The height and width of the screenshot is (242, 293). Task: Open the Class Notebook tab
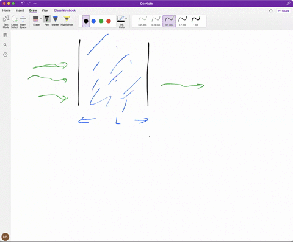click(x=65, y=10)
